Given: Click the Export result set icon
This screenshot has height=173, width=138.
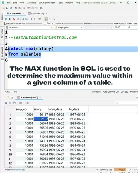Looking at the screenshot, I should pos(15,103).
